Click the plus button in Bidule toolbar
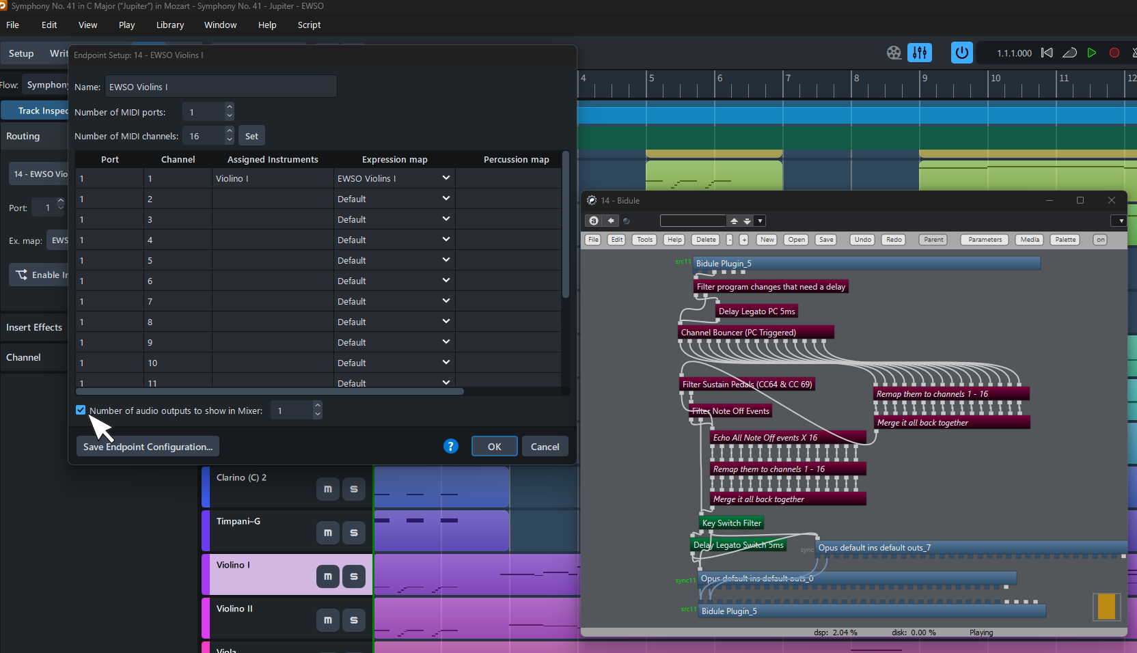1137x653 pixels. [x=744, y=240]
